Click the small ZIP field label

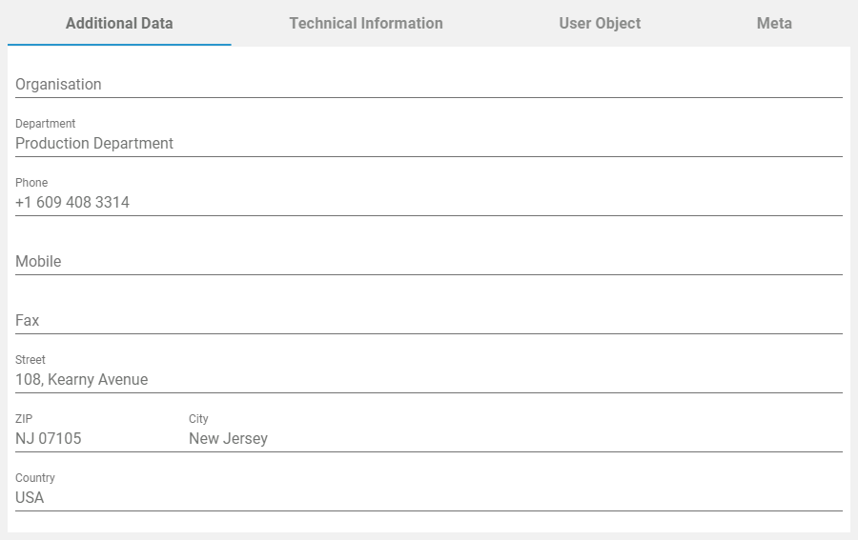24,419
